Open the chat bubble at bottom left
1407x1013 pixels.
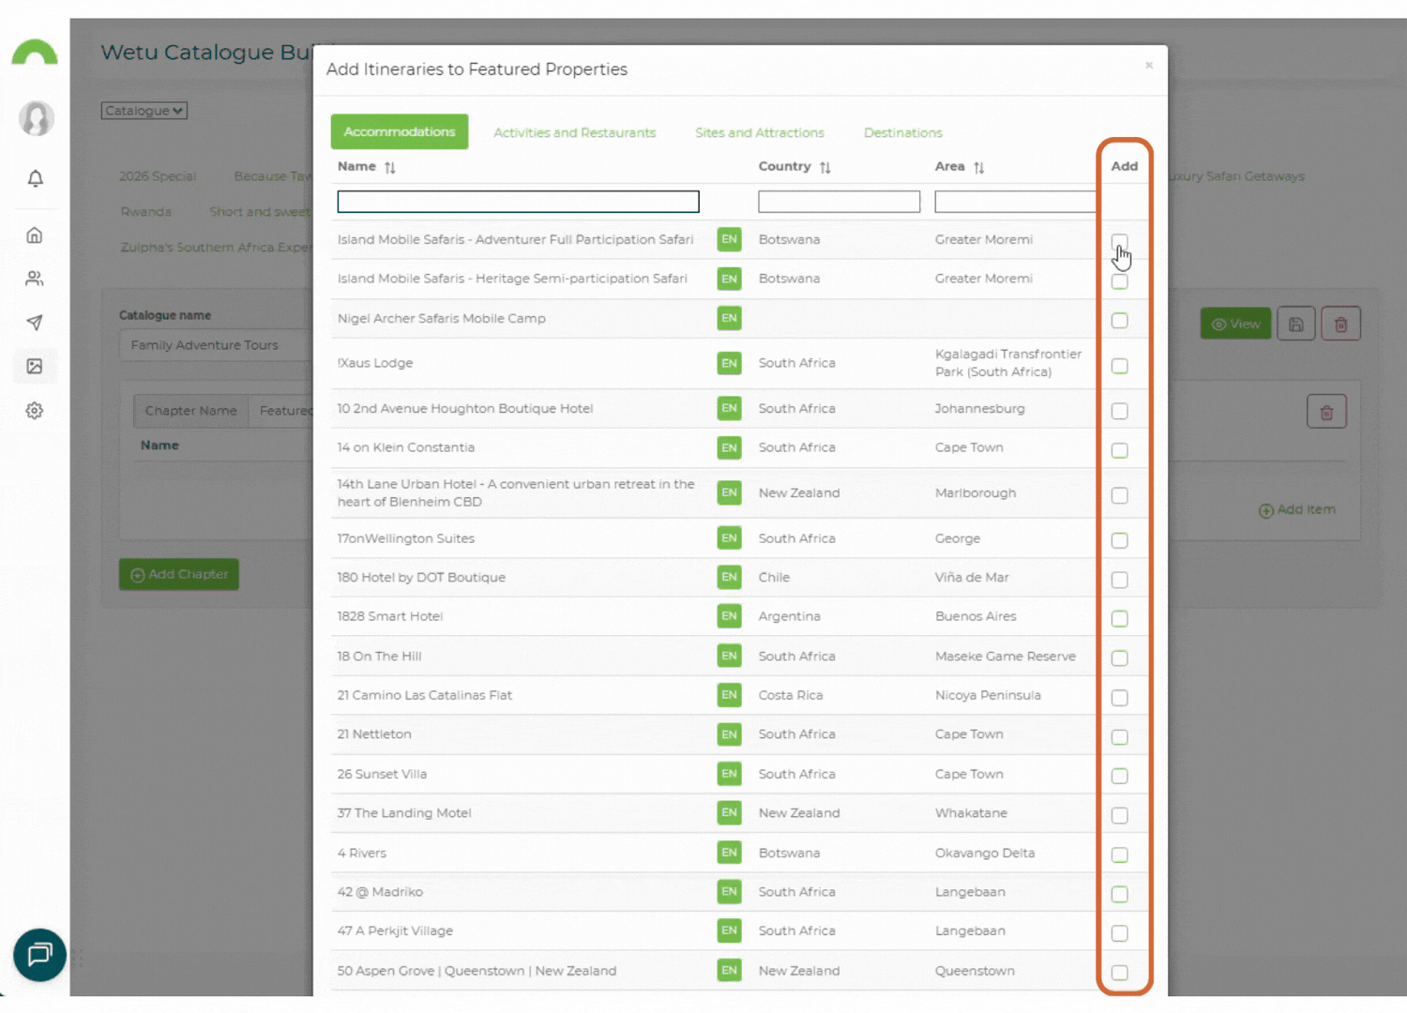[x=39, y=955]
